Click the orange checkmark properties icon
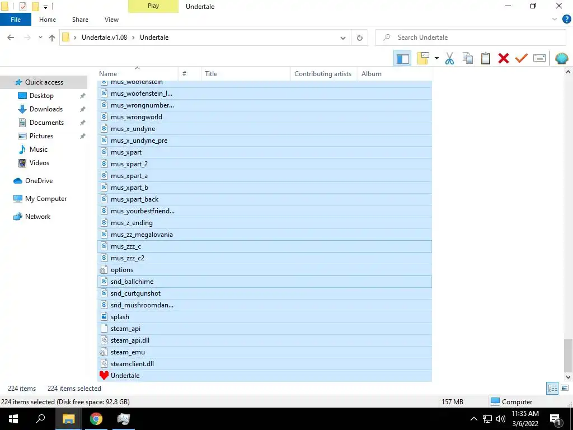Viewport: 573px width, 430px height. [x=522, y=58]
